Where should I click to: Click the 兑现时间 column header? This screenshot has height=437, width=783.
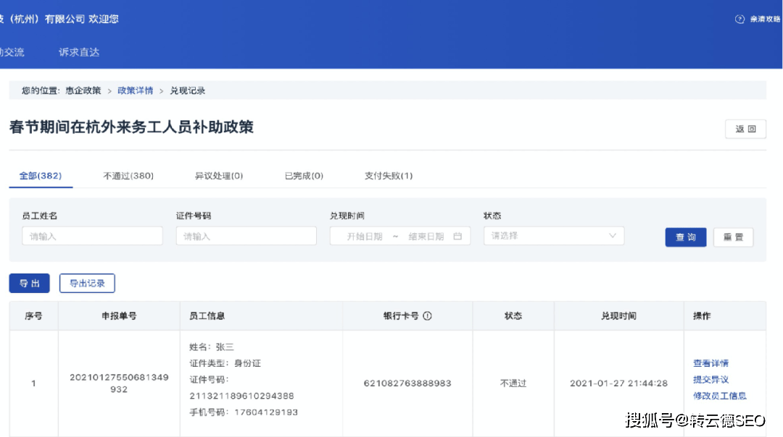pos(618,316)
